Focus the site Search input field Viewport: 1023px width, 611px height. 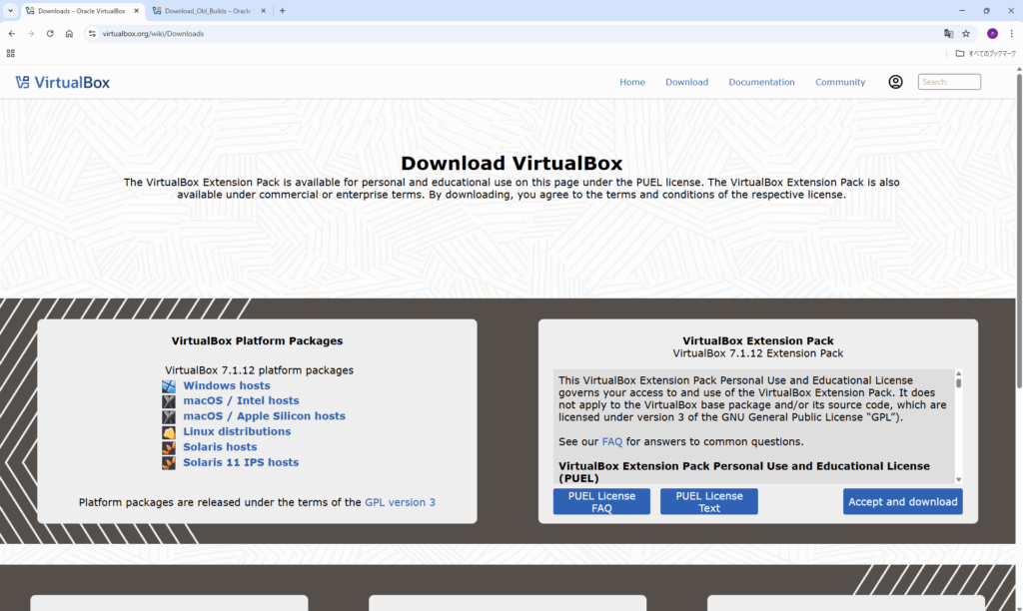949,82
